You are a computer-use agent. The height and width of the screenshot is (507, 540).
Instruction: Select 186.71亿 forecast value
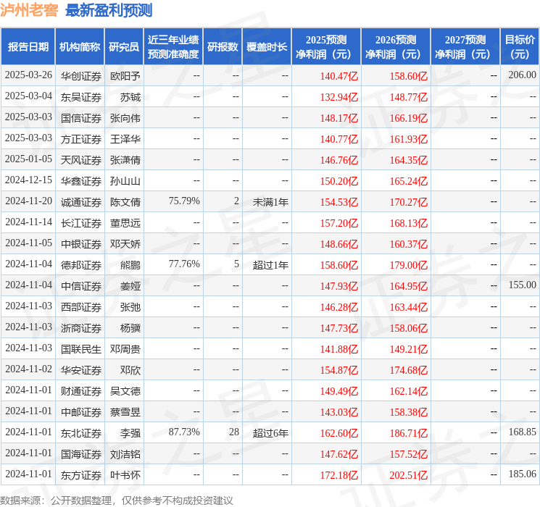pos(409,433)
